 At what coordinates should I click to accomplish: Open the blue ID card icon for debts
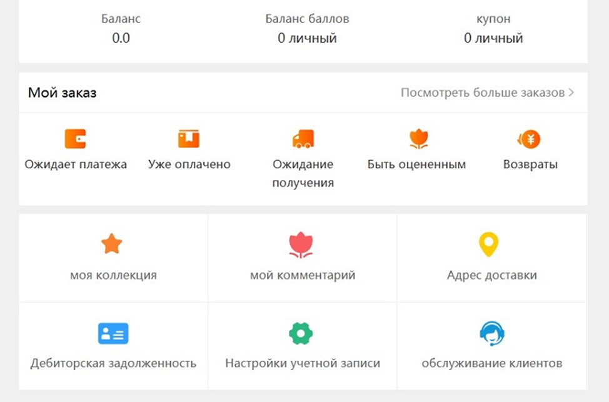[x=113, y=333]
